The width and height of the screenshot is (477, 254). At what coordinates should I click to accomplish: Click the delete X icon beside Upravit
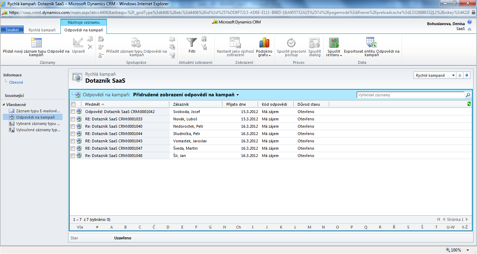tap(90, 47)
